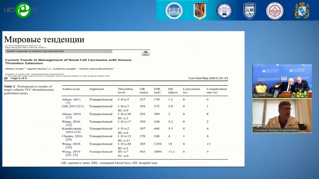
Task: Select the Курский ГМУ video feed
Action: [x=282, y=81]
